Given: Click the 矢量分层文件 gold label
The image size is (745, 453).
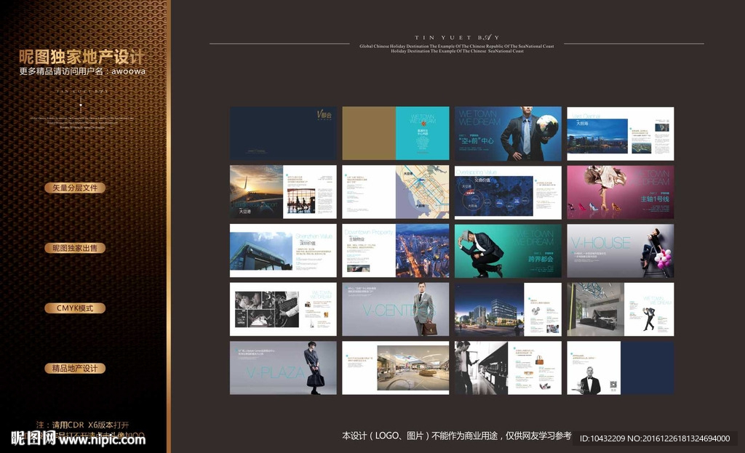Looking at the screenshot, I should [75, 188].
